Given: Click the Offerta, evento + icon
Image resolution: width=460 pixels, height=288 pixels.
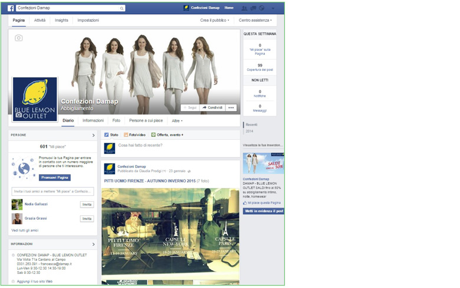Looking at the screenshot, I should coord(153,135).
